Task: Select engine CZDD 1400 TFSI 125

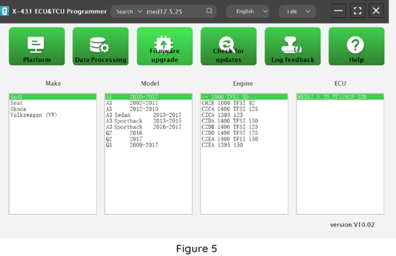Action: 244,133
